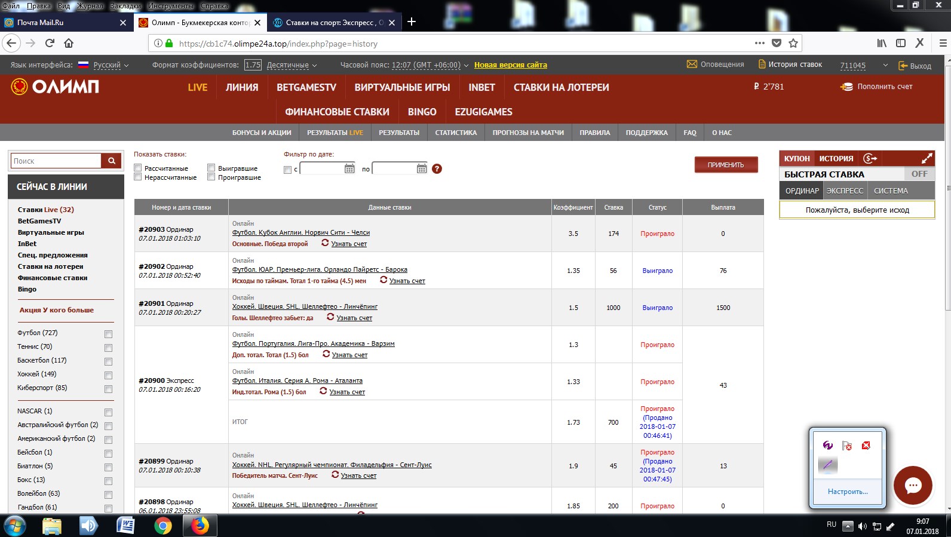Click the Оповещения envelope icon
The height and width of the screenshot is (537, 951).
[x=692, y=65]
